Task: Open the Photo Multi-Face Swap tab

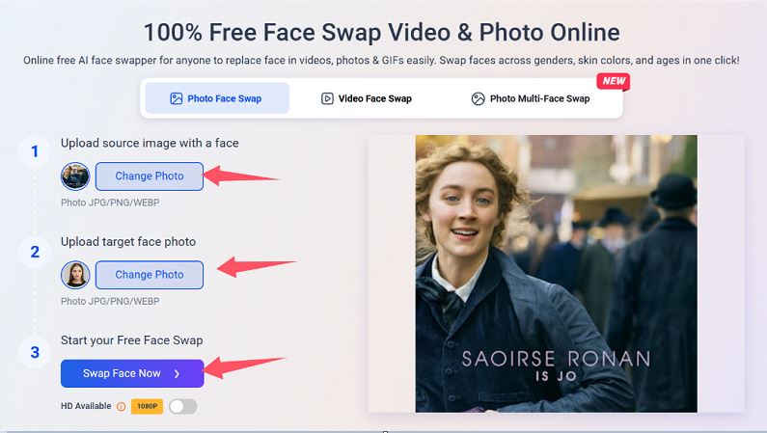Action: [x=531, y=98]
